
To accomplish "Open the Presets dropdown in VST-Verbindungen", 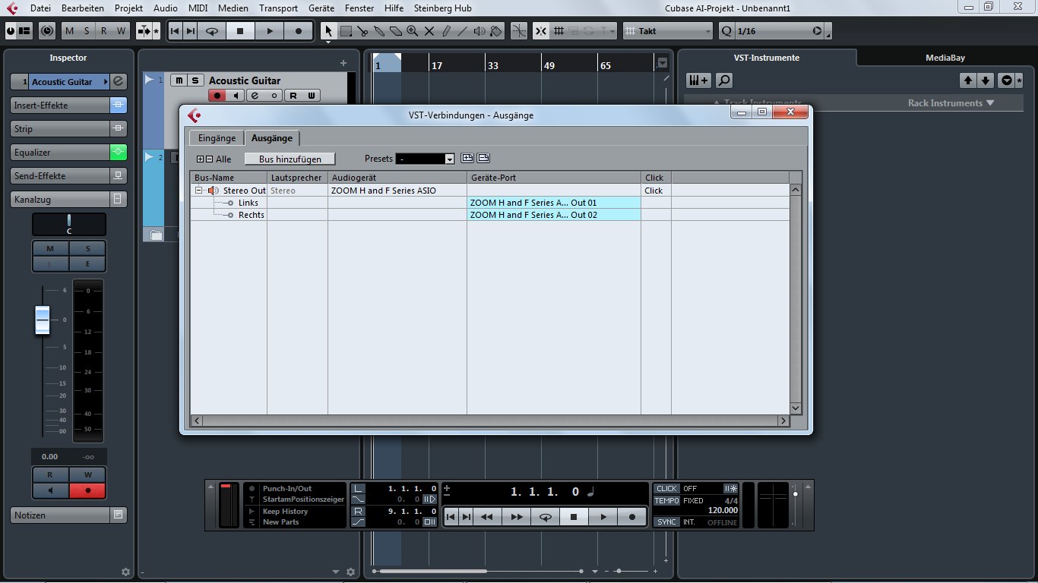I will (x=449, y=159).
